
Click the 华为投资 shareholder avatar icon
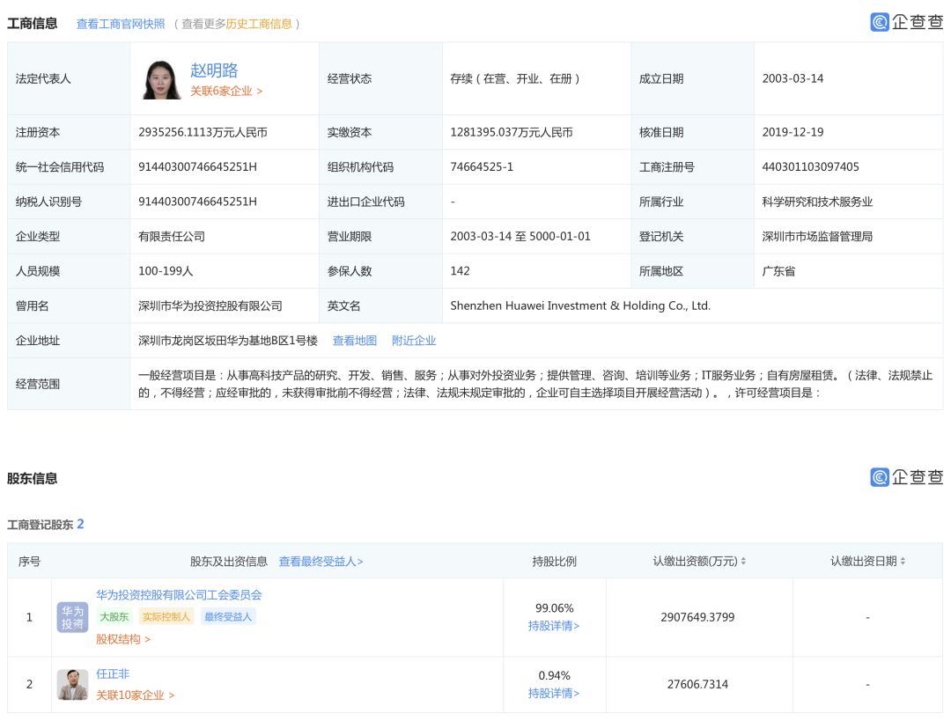tap(73, 617)
